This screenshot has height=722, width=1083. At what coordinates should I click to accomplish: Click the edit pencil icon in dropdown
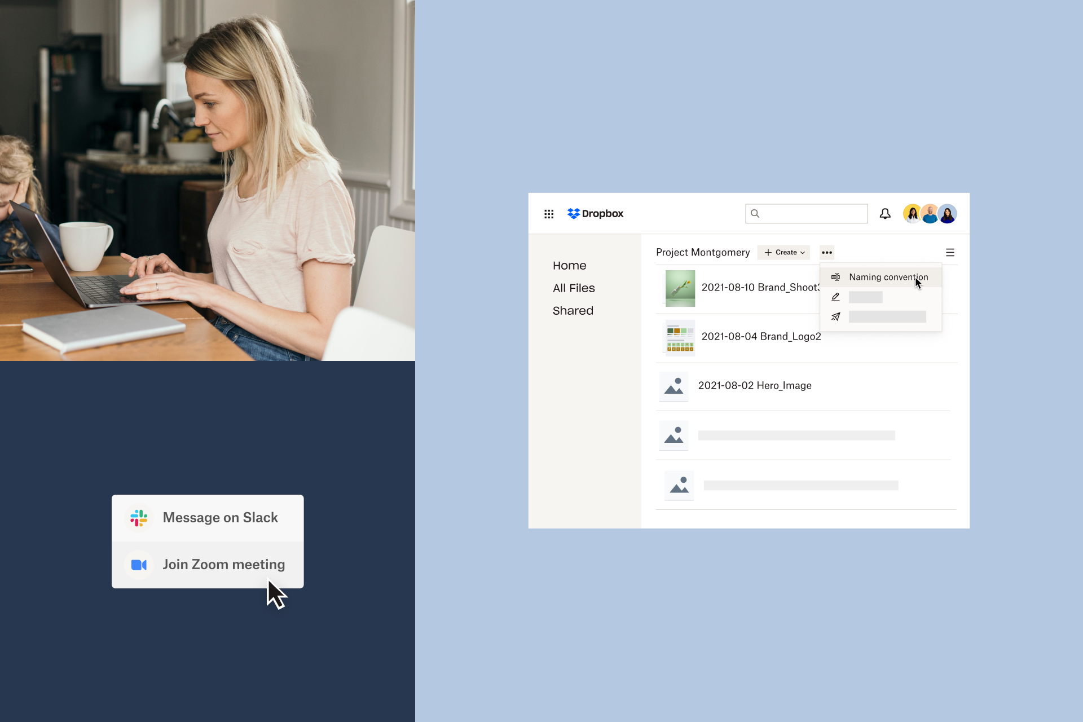tap(835, 296)
